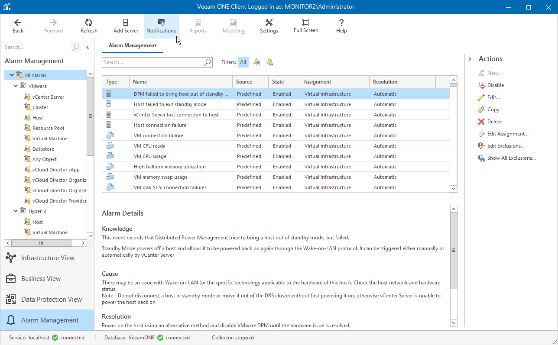
Task: Open Data Protection View
Action: tap(10, 299)
